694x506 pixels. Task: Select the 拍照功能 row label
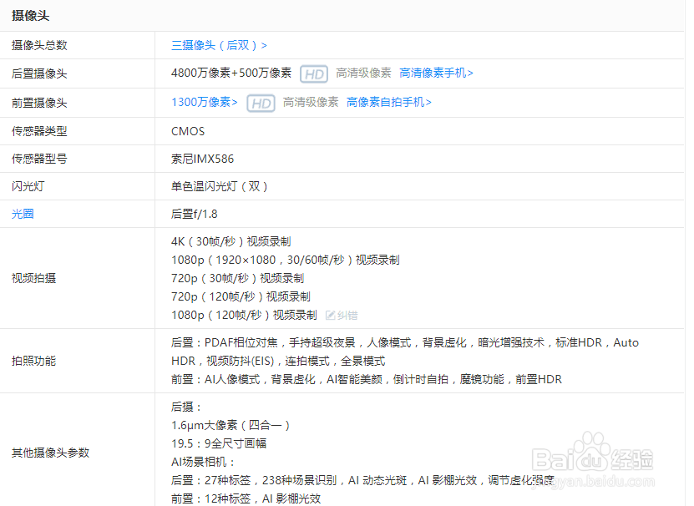[x=33, y=362]
